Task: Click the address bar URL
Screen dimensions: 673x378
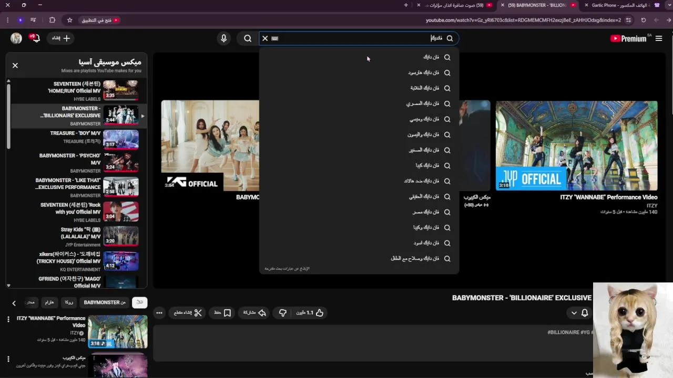Action: [x=523, y=20]
